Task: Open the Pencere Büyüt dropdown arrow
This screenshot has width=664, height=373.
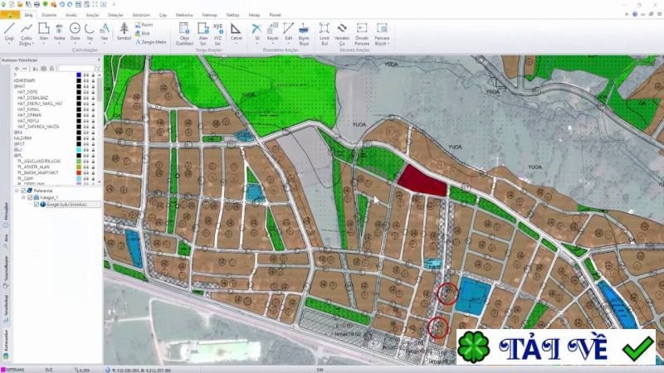Action: pos(388,44)
